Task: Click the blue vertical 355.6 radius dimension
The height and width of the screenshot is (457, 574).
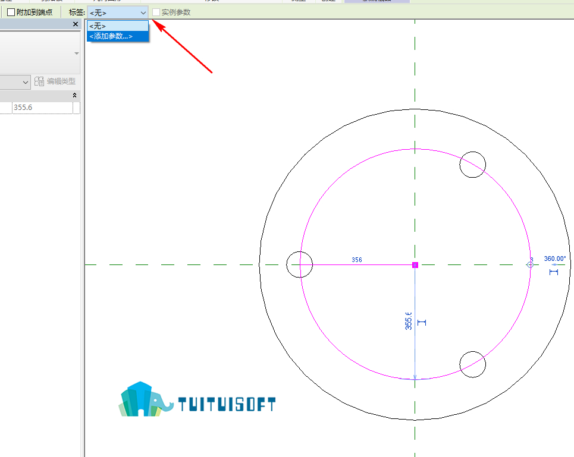Action: 409,321
